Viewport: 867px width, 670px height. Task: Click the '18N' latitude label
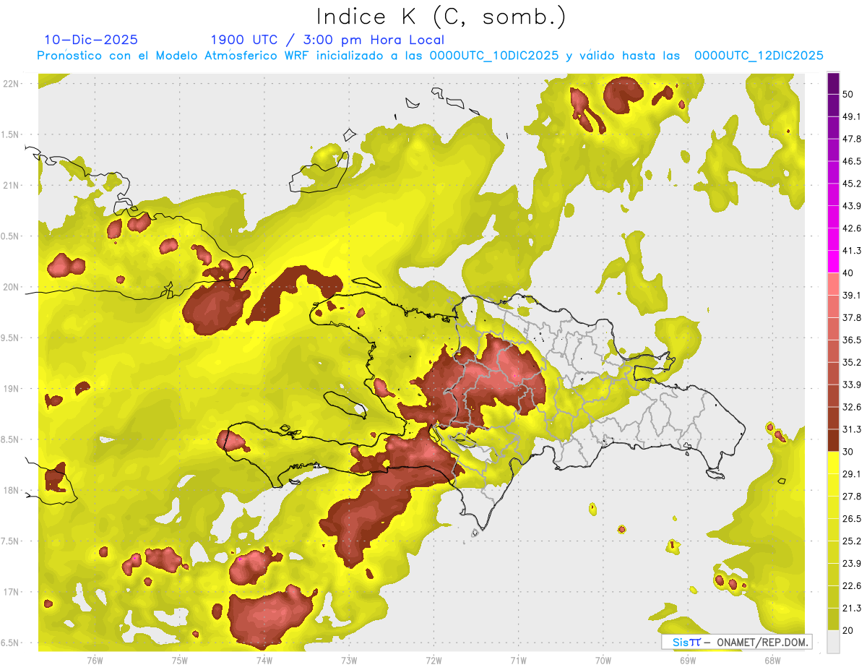[12, 490]
